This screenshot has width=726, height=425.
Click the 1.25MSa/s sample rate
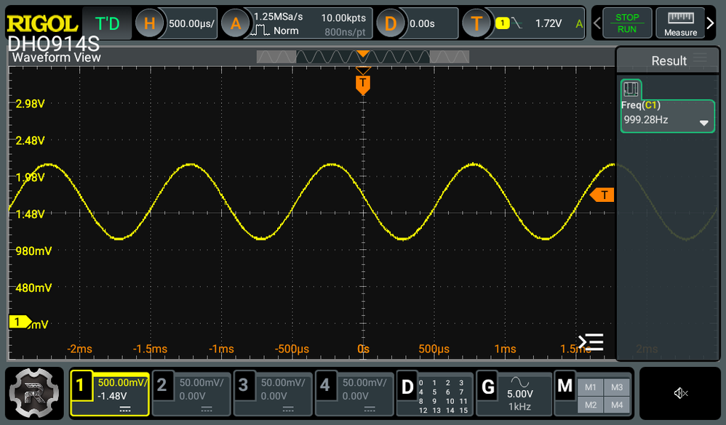click(279, 17)
